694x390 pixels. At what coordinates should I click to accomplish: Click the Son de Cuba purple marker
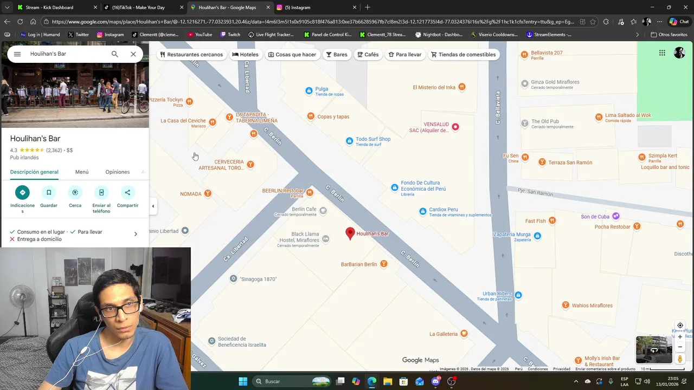616,216
